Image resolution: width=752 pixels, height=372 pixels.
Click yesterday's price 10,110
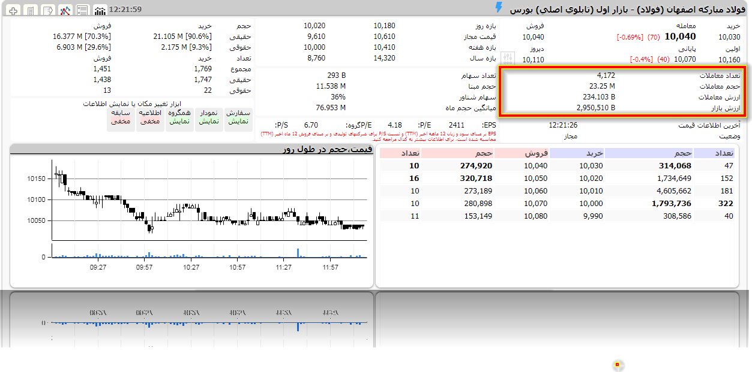click(x=534, y=59)
